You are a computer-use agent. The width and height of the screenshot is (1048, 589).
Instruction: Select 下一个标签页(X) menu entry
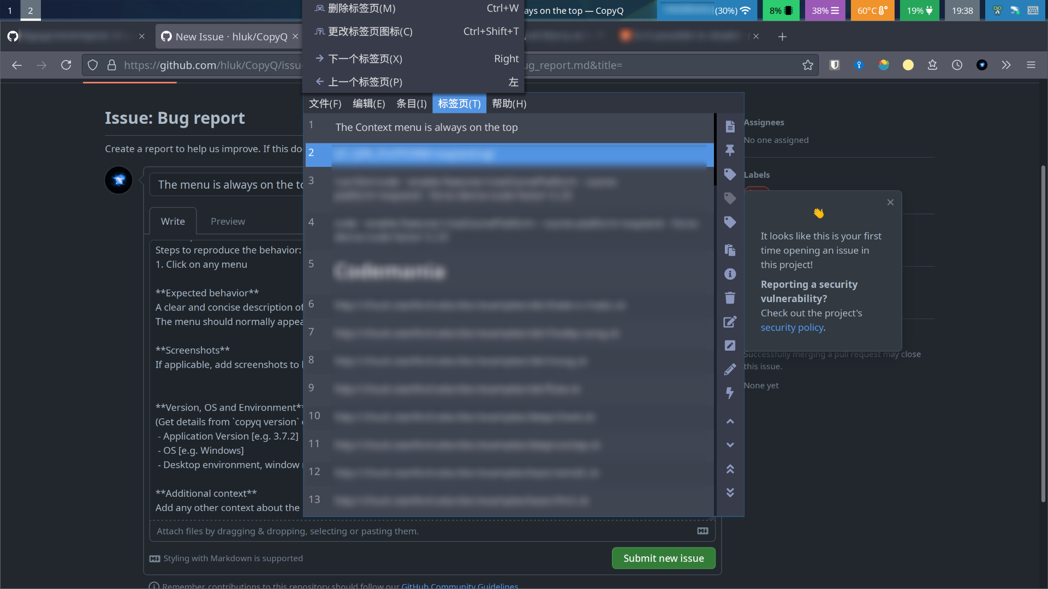point(365,59)
